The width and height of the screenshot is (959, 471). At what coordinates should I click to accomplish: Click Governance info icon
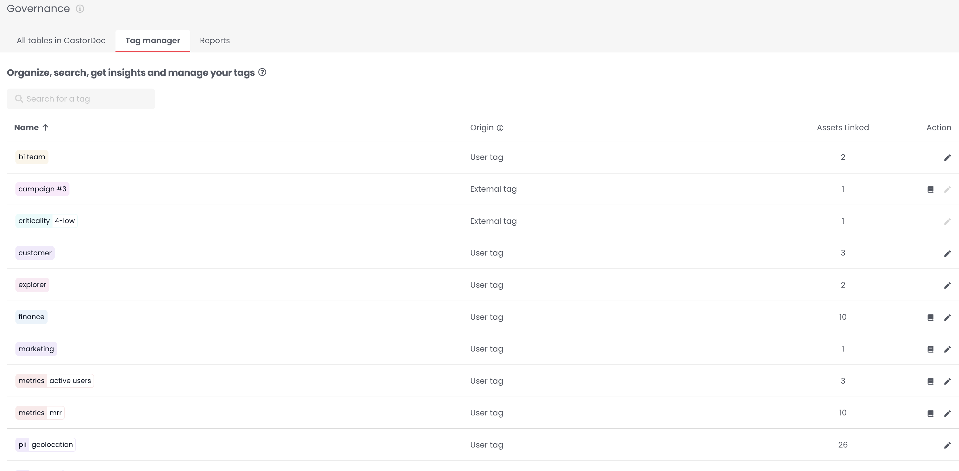[80, 9]
